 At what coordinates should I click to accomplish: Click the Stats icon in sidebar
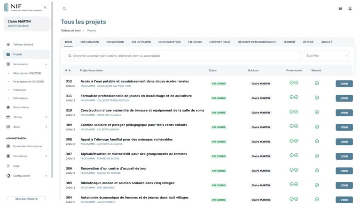pos(8,127)
